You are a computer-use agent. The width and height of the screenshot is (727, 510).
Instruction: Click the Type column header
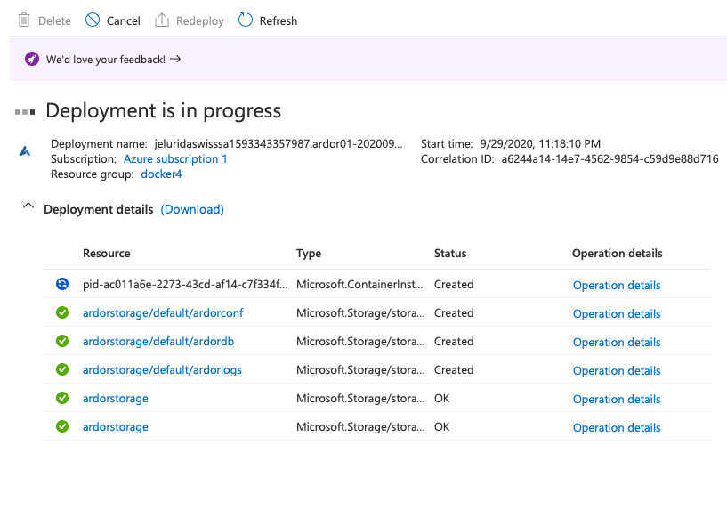(309, 253)
